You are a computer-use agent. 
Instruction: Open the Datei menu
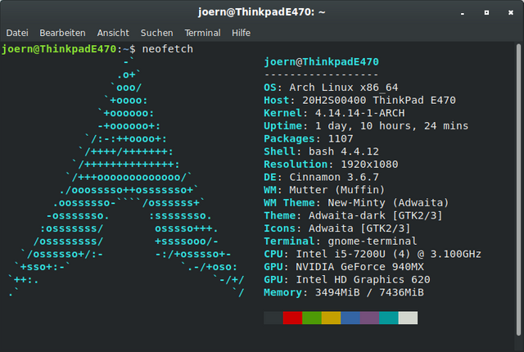(17, 33)
